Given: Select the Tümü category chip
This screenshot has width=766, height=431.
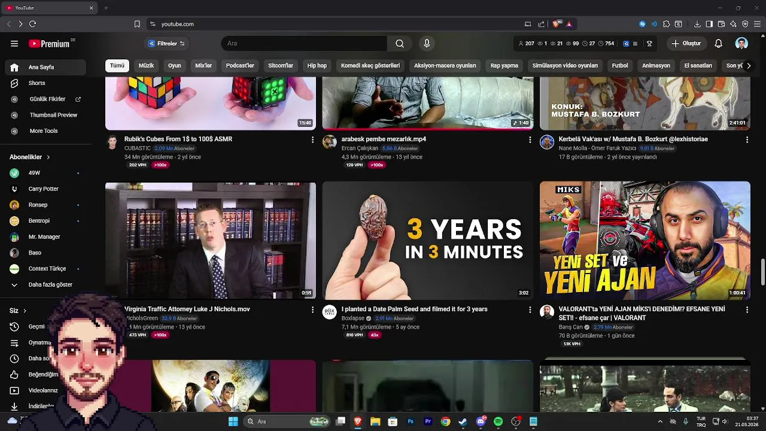Looking at the screenshot, I should pyautogui.click(x=117, y=66).
